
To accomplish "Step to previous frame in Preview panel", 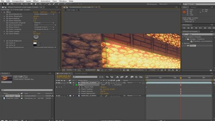I will point(188,28).
